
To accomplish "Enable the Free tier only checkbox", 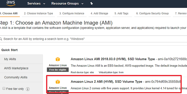I will pos(4,89).
